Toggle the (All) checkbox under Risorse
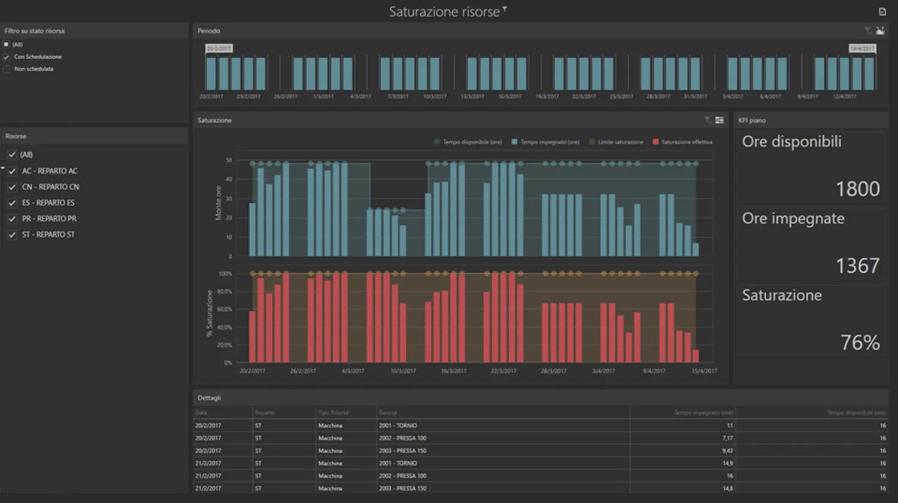898x503 pixels. (x=12, y=154)
